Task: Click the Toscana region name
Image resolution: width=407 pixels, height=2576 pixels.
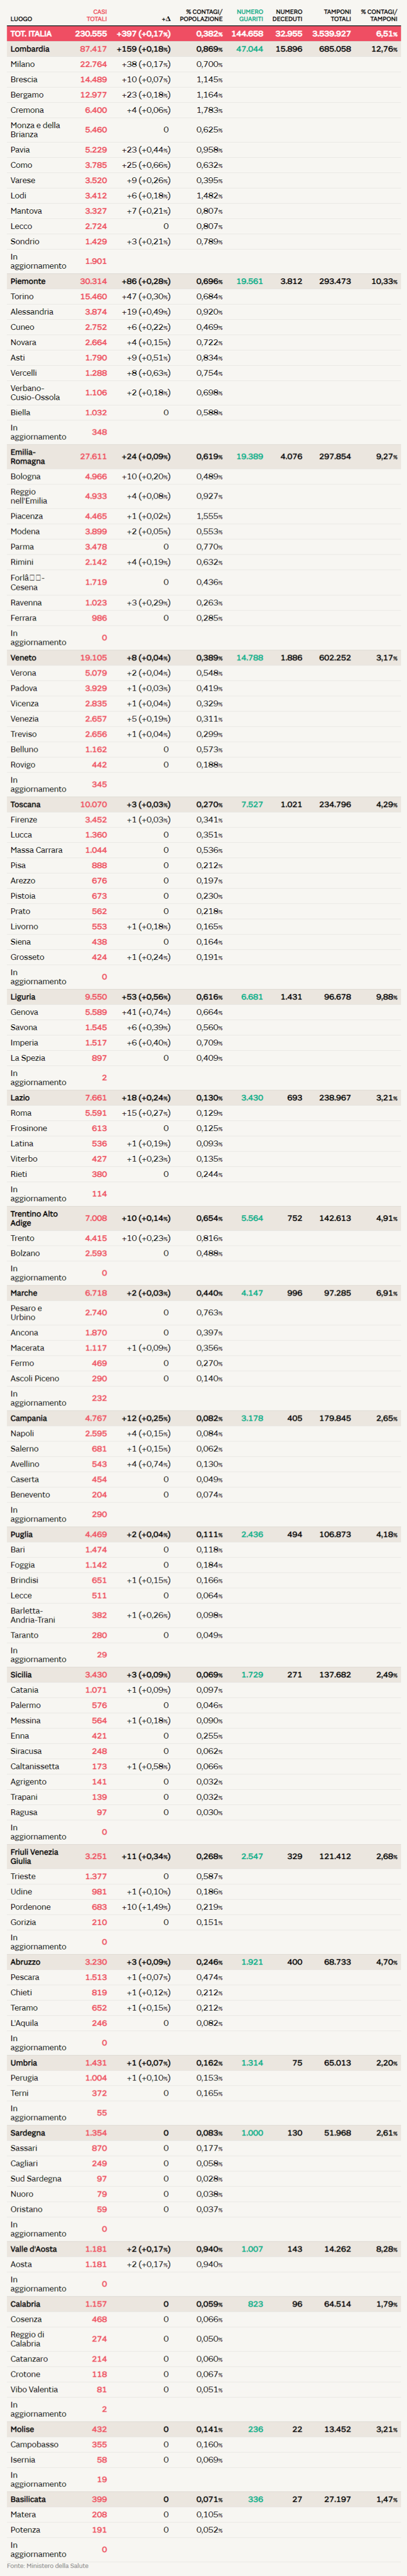Action: (26, 805)
